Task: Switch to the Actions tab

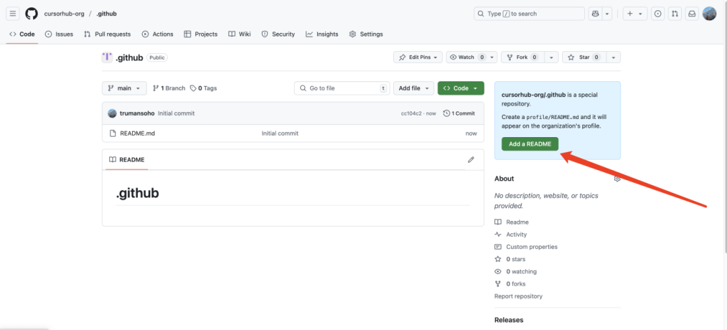Action: tap(157, 34)
